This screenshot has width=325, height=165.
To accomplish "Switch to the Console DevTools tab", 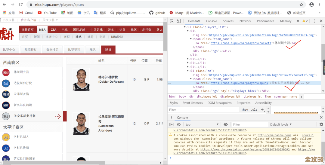I will 212,21.
